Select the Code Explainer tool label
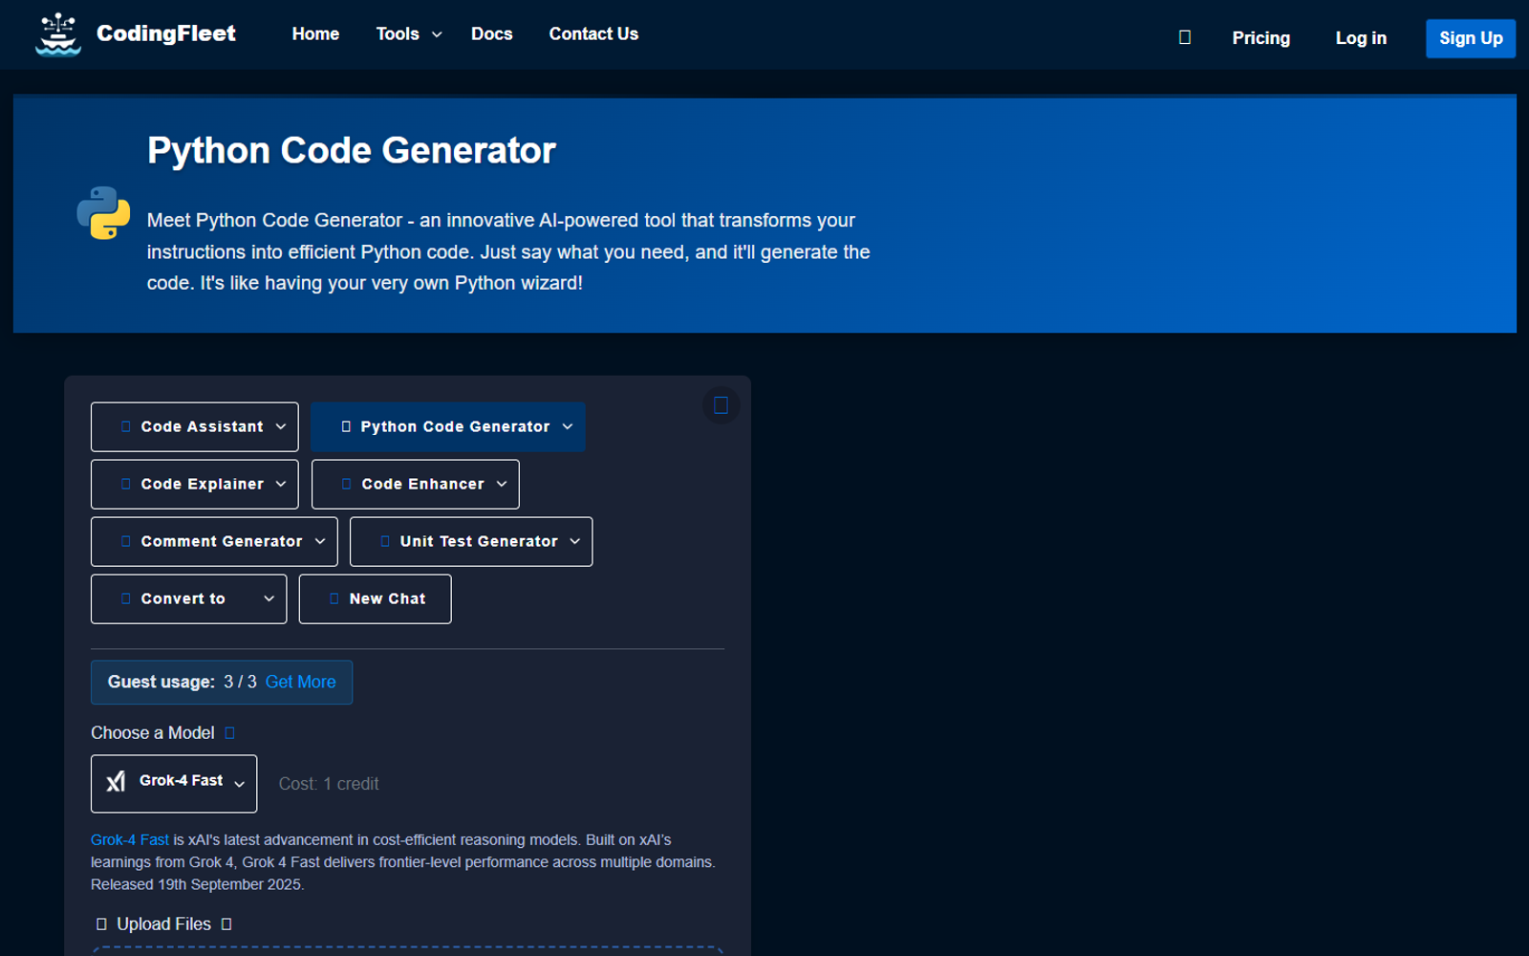The height and width of the screenshot is (956, 1529). [202, 484]
